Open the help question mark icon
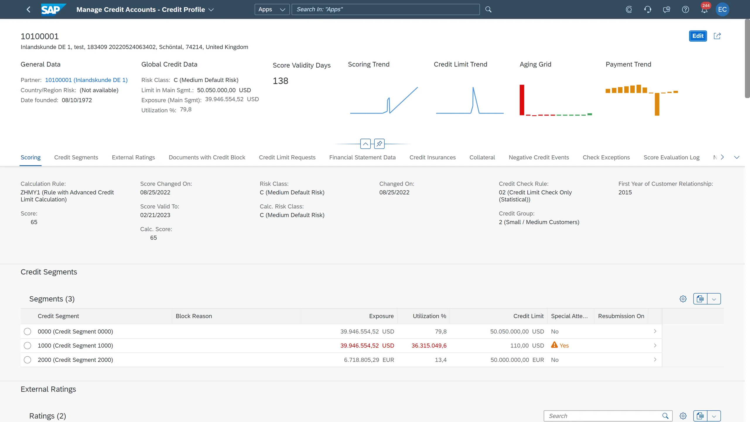 pyautogui.click(x=686, y=9)
